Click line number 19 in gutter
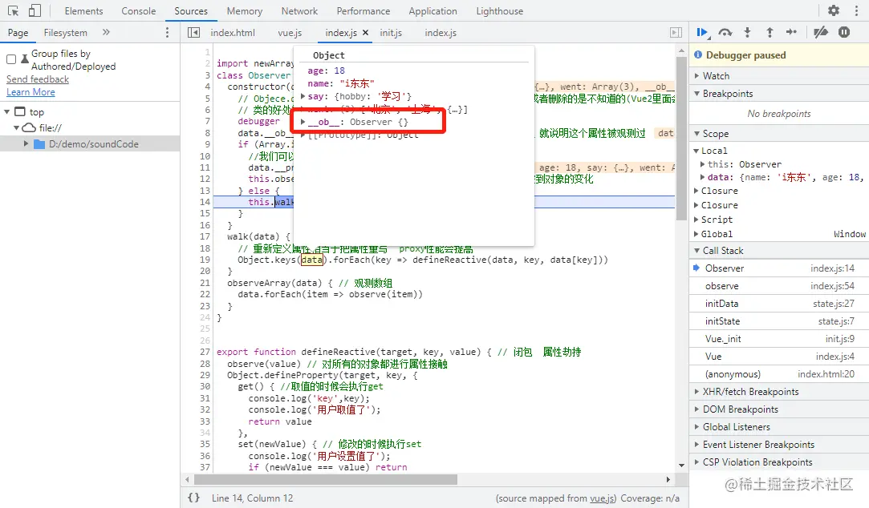The width and height of the screenshot is (869, 508). [205, 260]
